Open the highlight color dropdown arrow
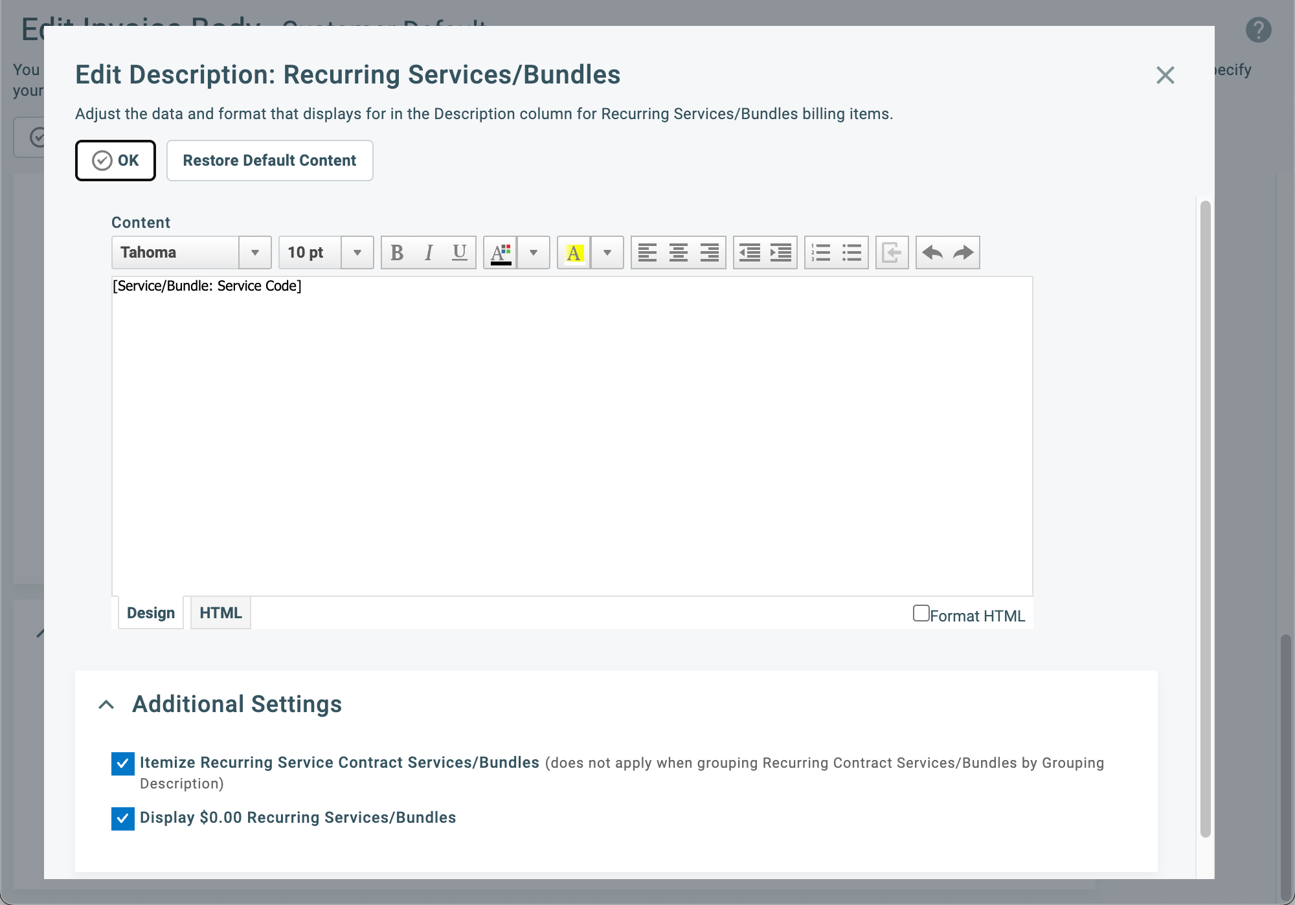 [607, 252]
